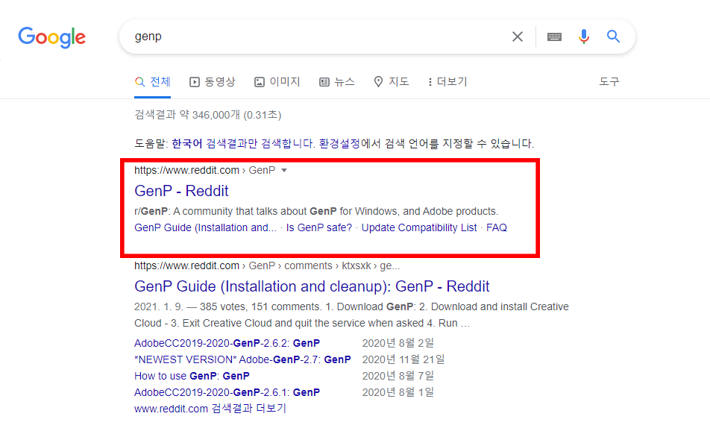Open Update Compatibility List sitelink
710x434 pixels.
(x=419, y=227)
